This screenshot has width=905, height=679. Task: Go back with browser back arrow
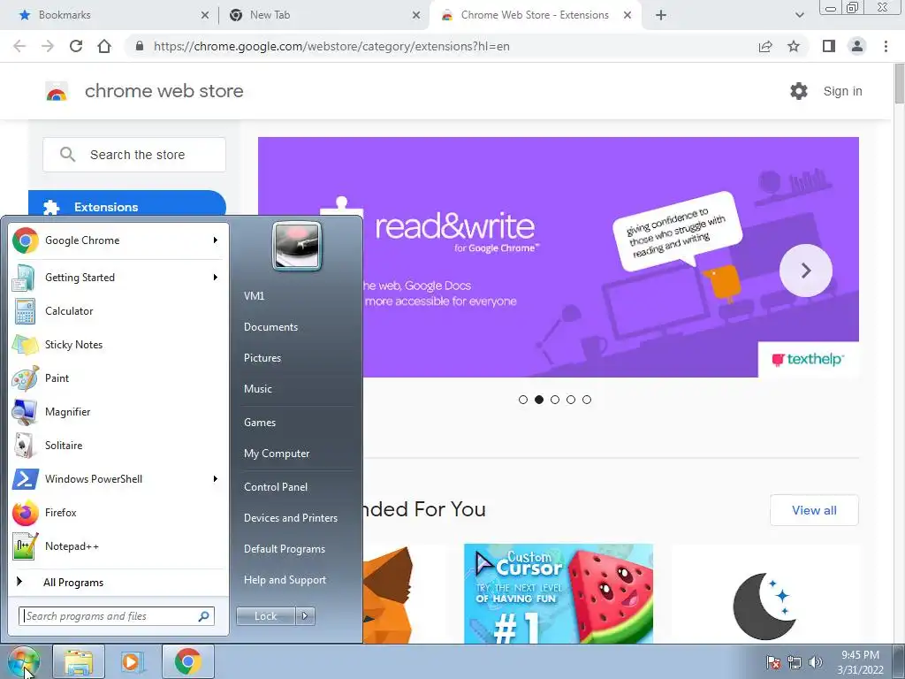click(19, 46)
